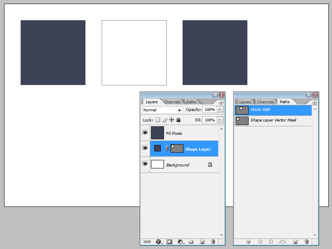Click the trash icon in the Paths panel
Screen dimensions: 332x249
(306, 242)
